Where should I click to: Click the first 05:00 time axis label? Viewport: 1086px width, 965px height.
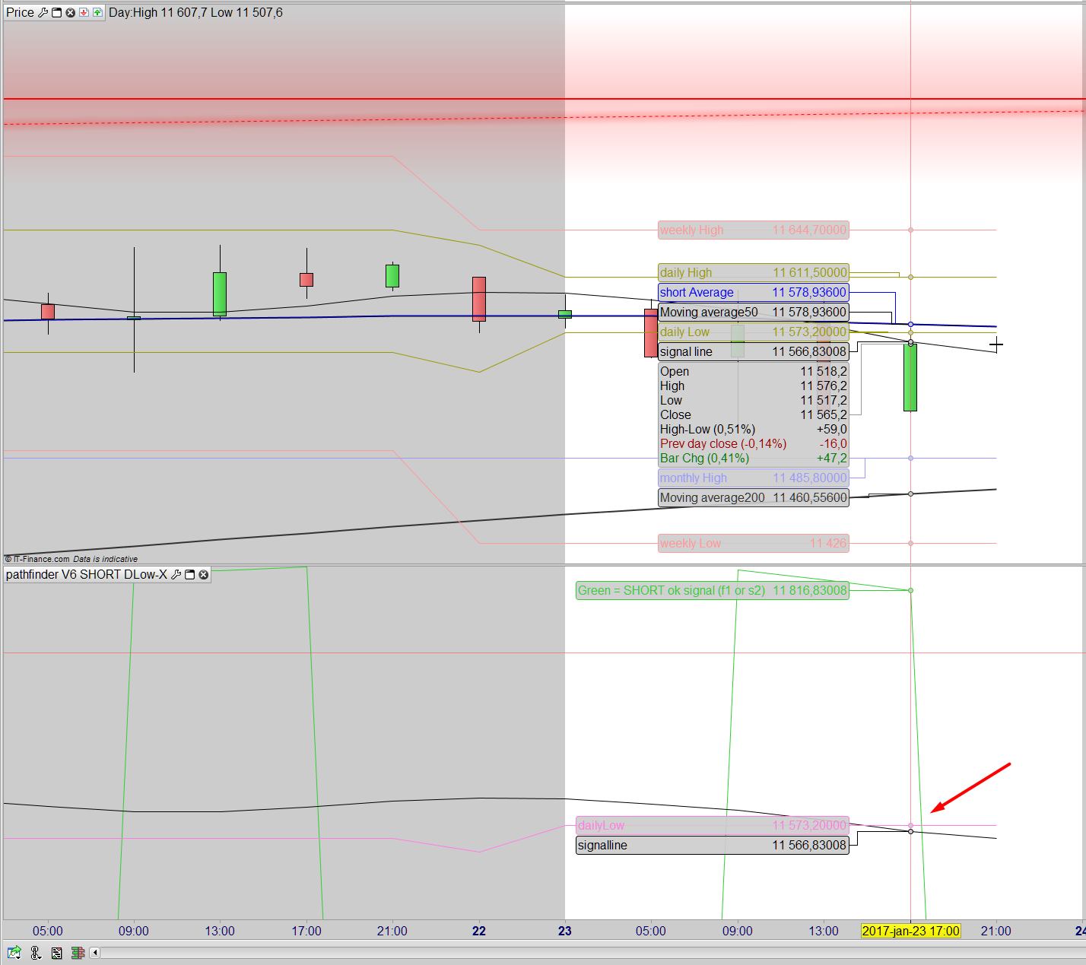pyautogui.click(x=48, y=931)
